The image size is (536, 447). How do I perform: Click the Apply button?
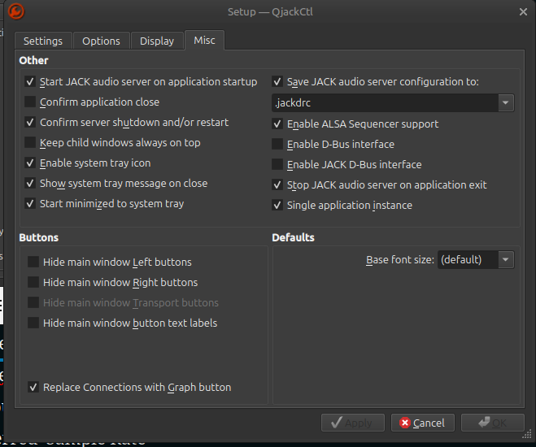point(353,423)
